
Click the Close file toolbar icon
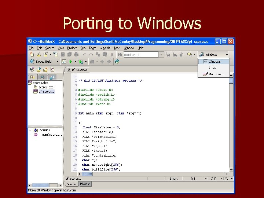pyautogui.click(x=56, y=54)
